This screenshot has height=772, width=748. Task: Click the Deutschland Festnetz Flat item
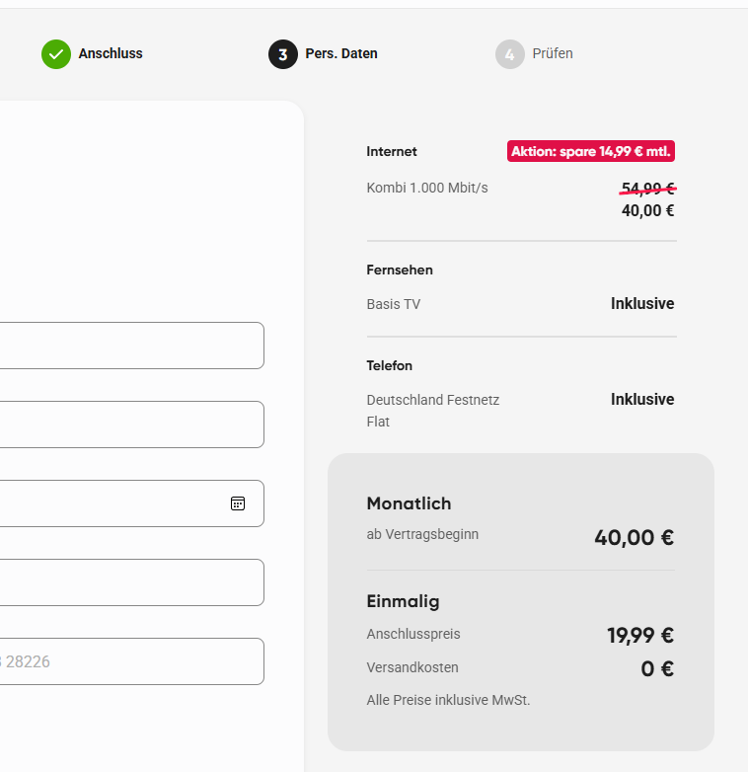tap(432, 410)
